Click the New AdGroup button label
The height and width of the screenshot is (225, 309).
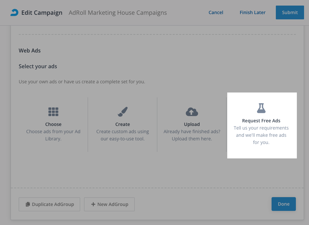113,204
